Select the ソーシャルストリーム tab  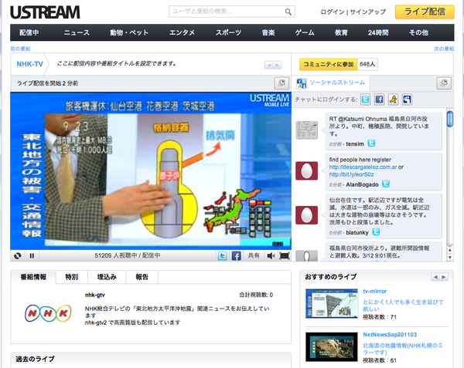click(337, 83)
